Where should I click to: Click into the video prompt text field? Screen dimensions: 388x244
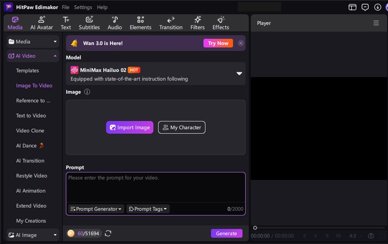(x=156, y=187)
